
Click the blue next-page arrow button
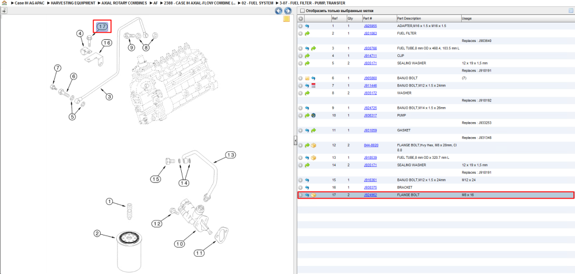coord(288,11)
